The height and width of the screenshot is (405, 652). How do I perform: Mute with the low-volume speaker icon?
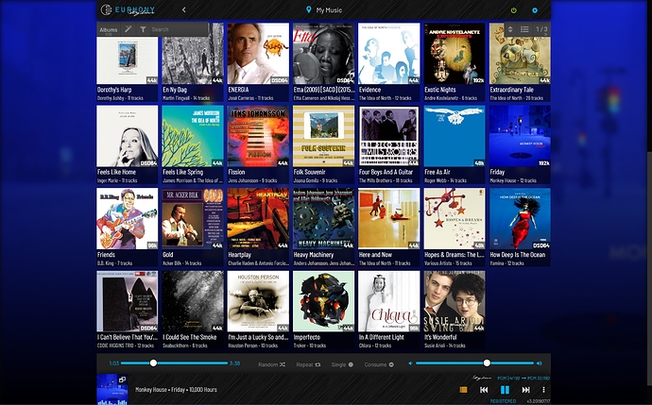[410, 363]
